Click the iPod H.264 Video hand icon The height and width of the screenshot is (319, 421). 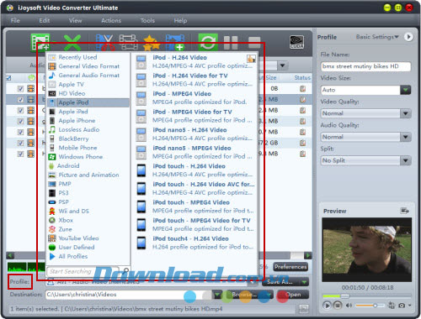click(x=251, y=59)
